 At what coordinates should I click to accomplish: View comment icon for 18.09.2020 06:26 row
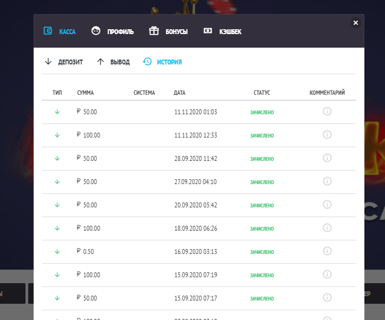coord(327,228)
